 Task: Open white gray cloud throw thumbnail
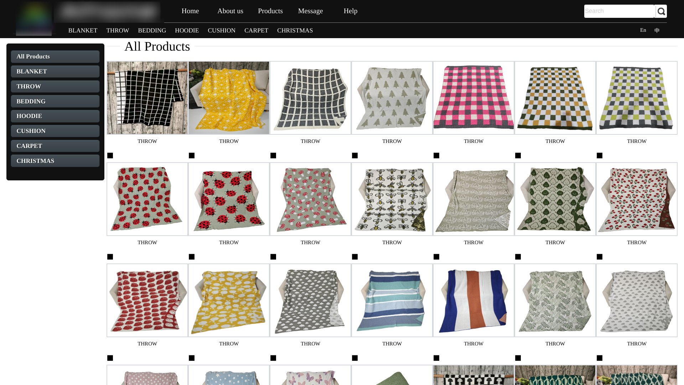(x=637, y=301)
